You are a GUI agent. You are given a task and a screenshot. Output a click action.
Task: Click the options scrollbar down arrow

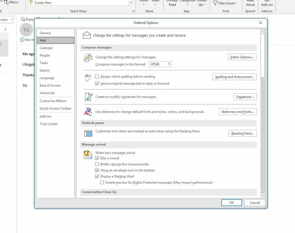click(x=263, y=196)
